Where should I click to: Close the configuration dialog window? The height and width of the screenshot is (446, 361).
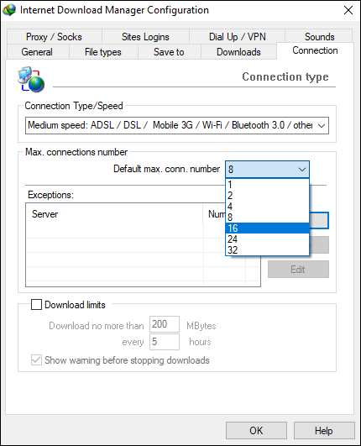(x=348, y=10)
